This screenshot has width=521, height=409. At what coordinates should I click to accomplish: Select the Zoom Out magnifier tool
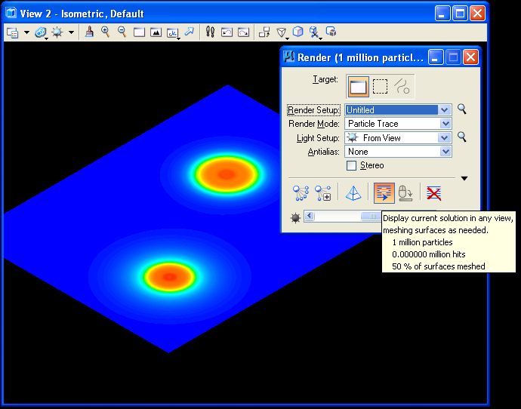(122, 32)
